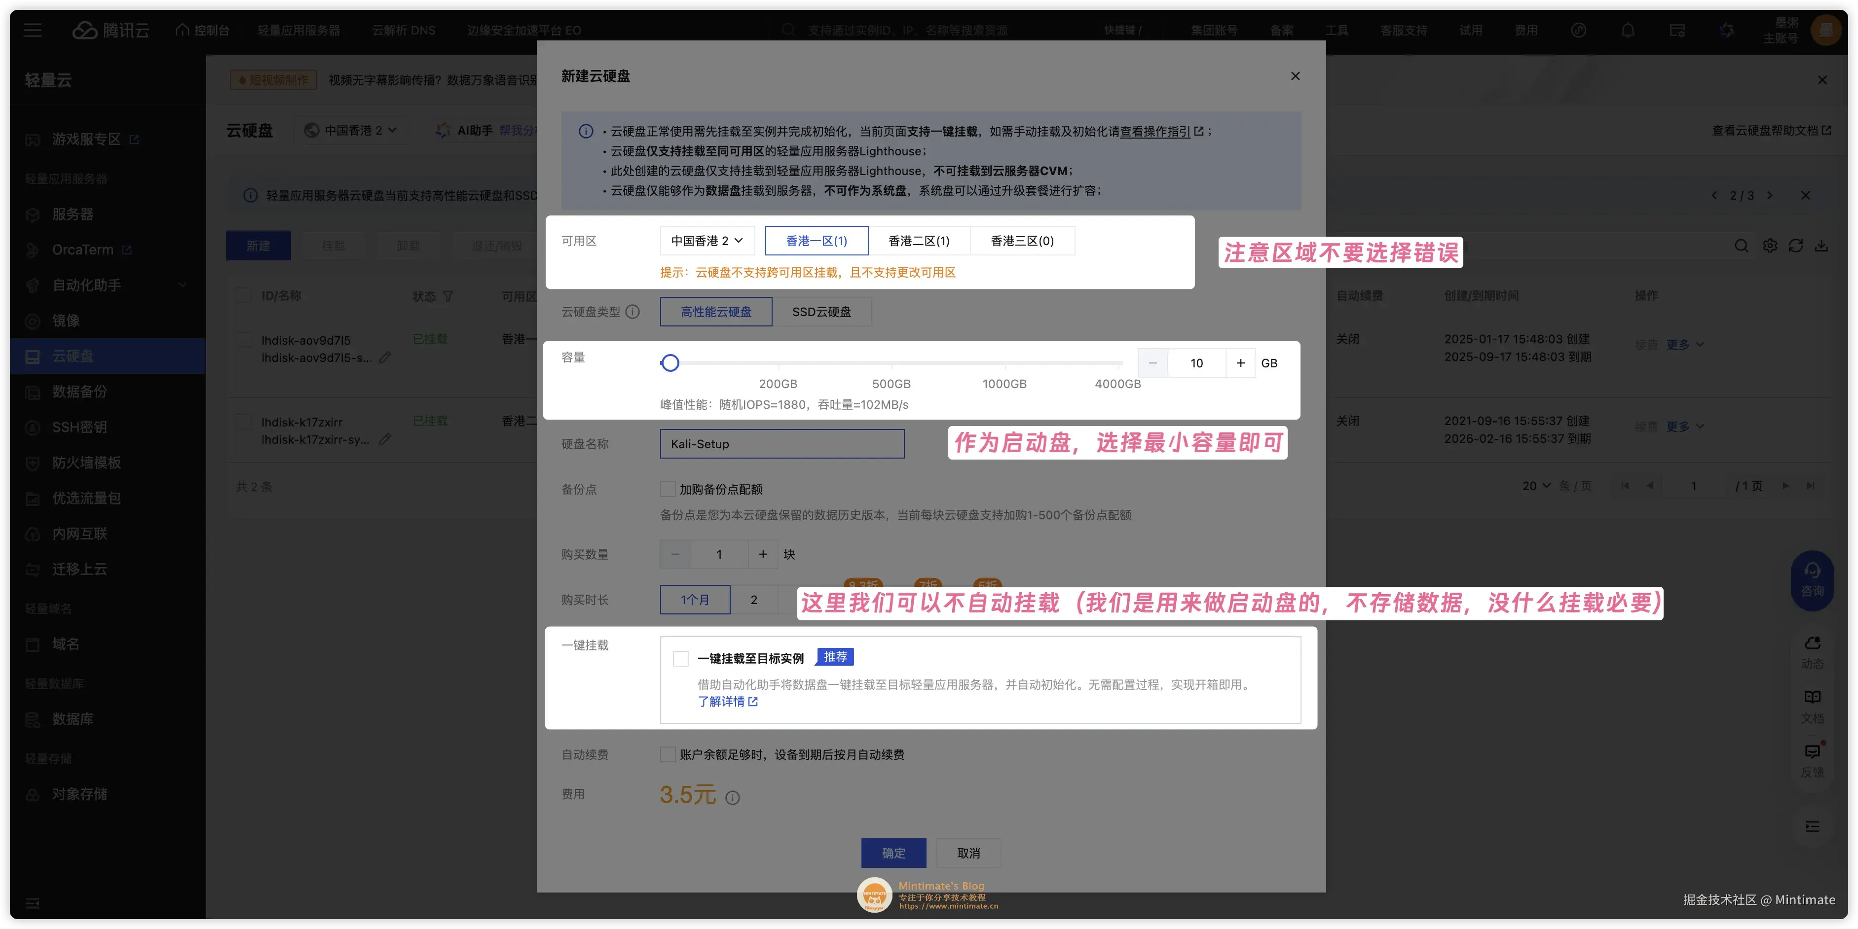Check the 加购备份点配额 option
This screenshot has width=1858, height=929.
(x=667, y=489)
